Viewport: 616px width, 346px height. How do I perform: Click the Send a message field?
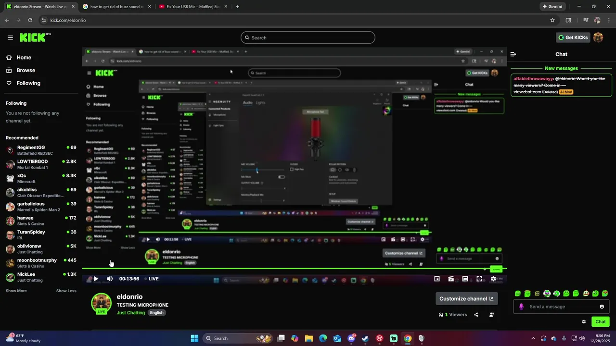(x=561, y=307)
